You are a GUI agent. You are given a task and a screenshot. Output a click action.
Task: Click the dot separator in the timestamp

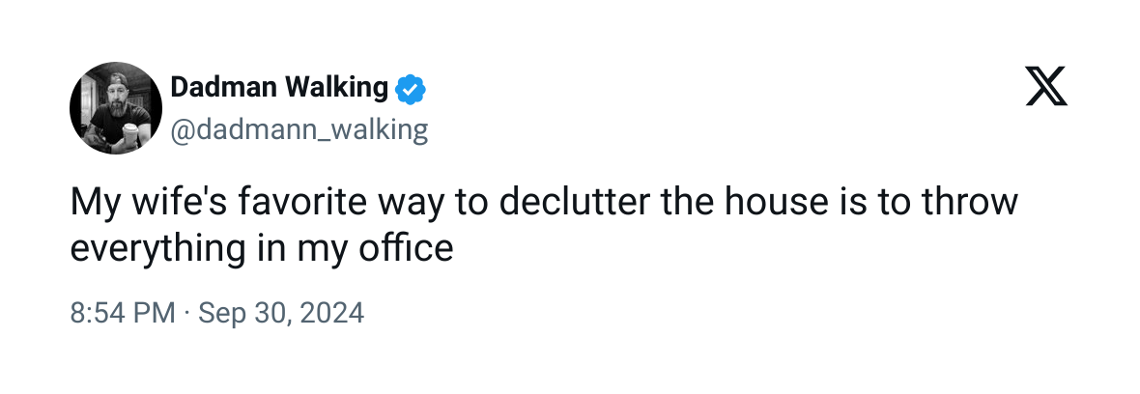point(187,313)
